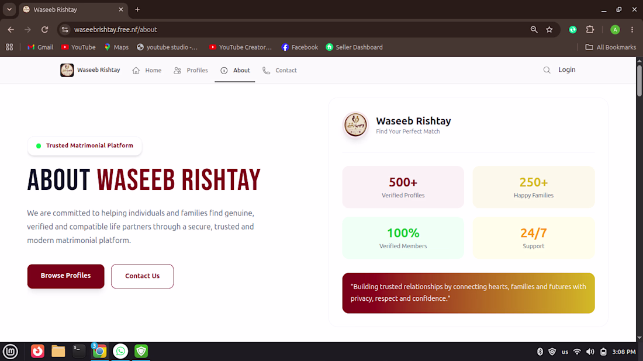Click the page vertical scrollbar thumb
643x361 pixels.
639,80
